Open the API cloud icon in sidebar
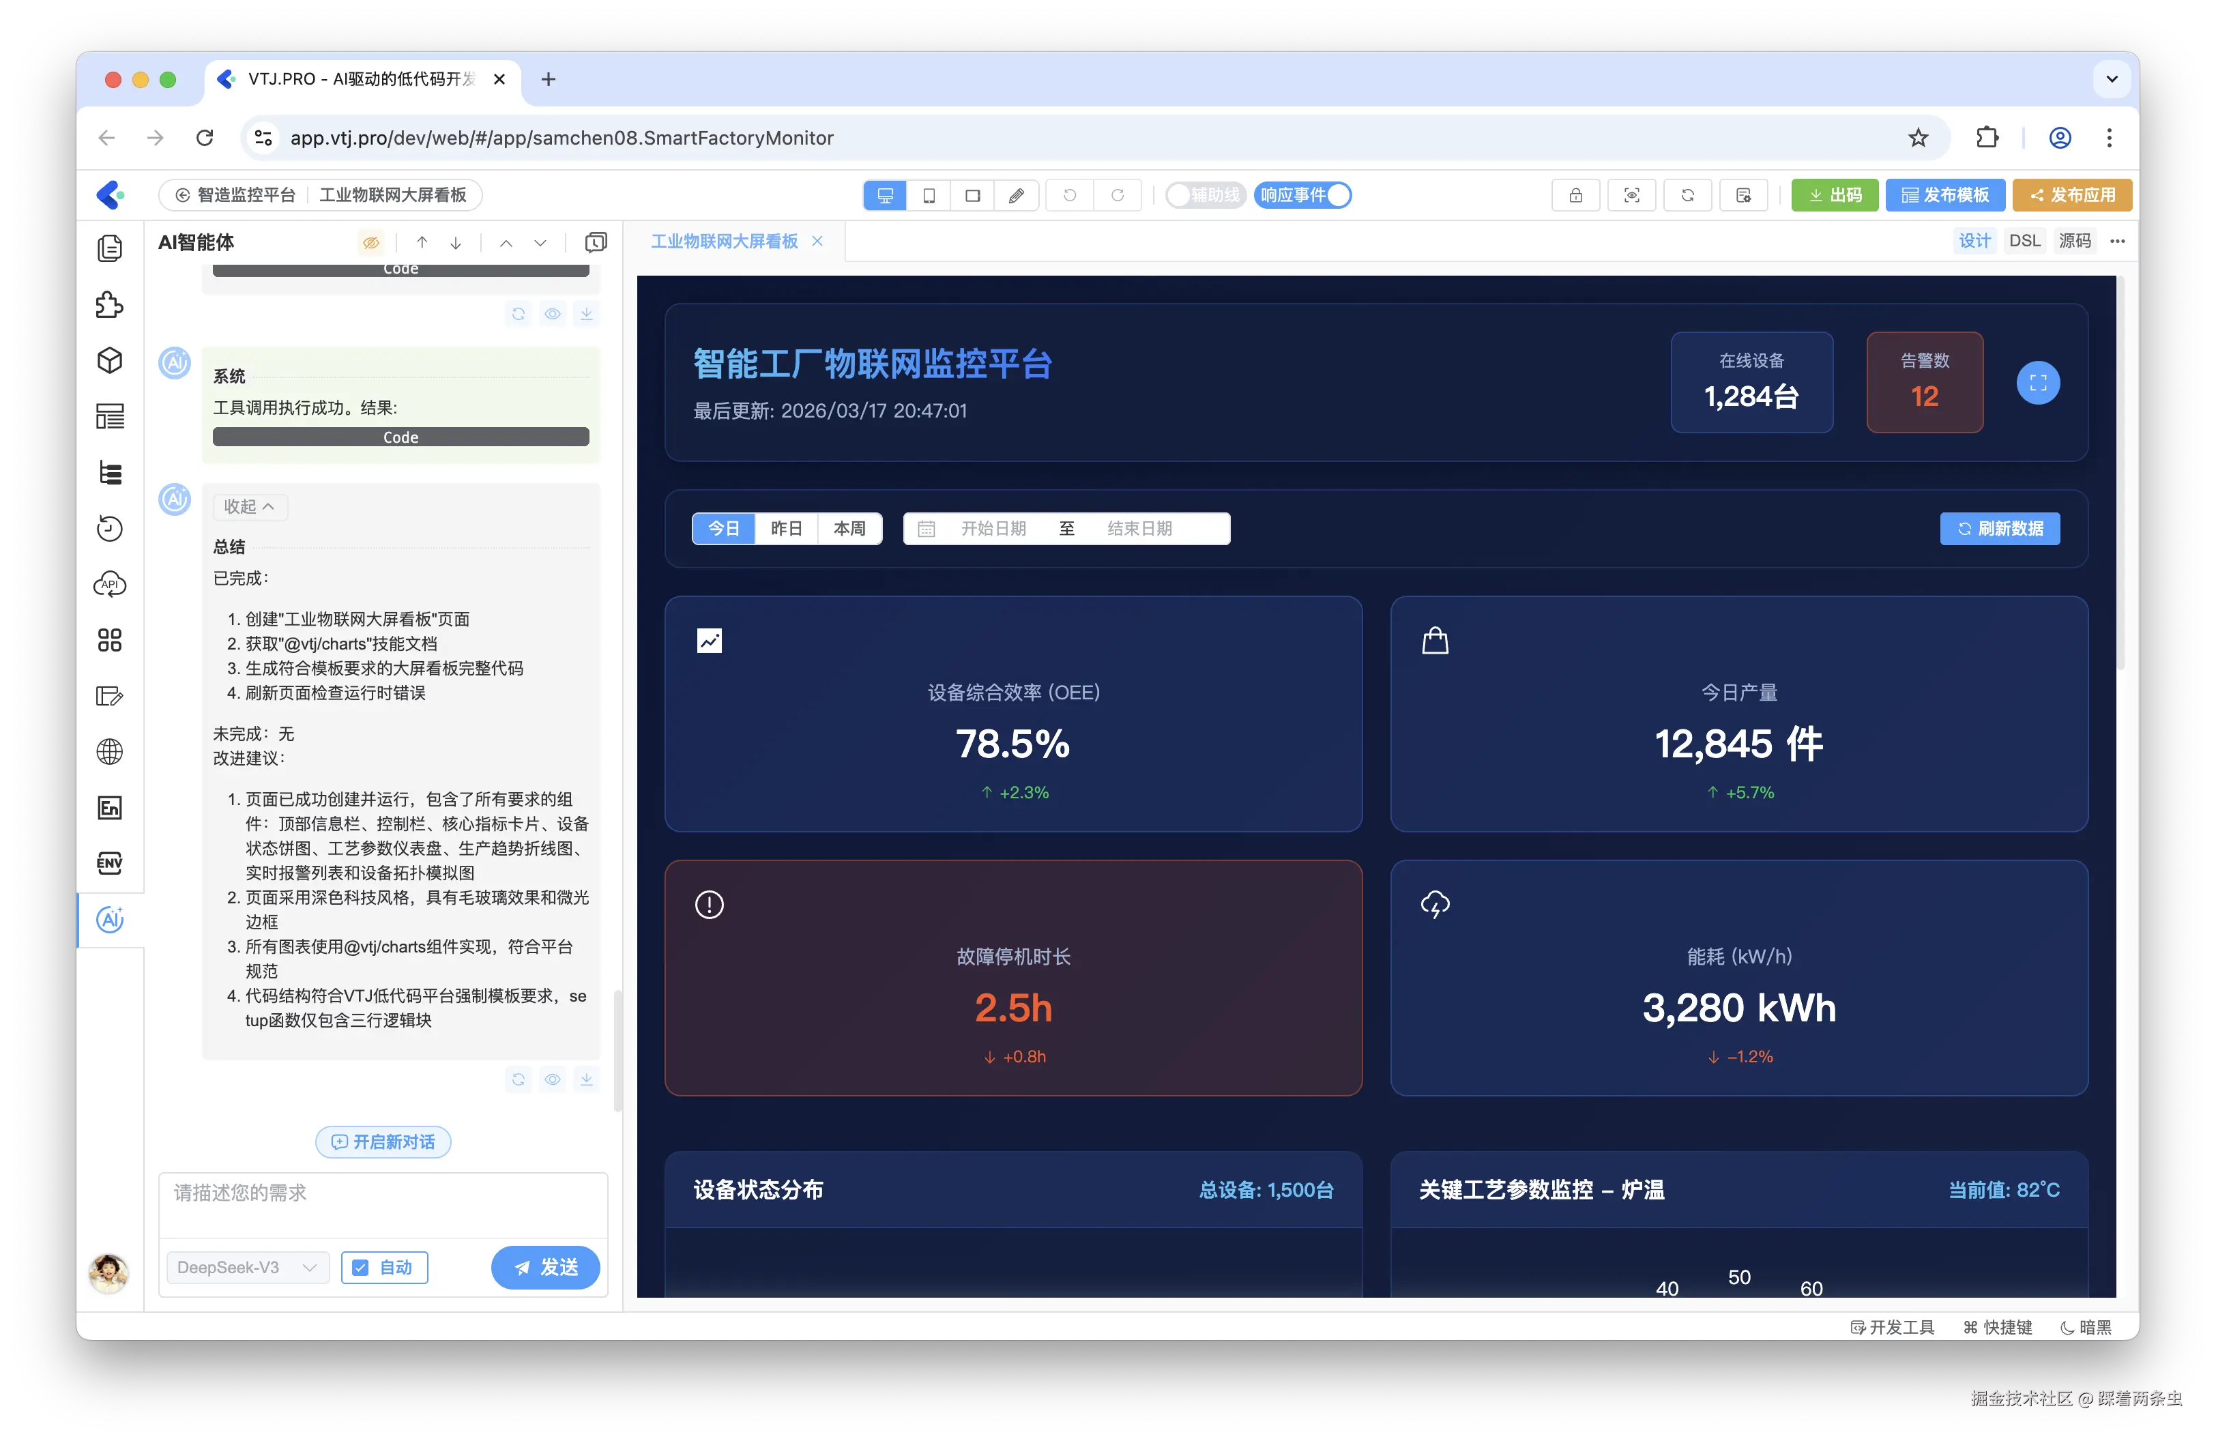The width and height of the screenshot is (2216, 1441). [110, 585]
